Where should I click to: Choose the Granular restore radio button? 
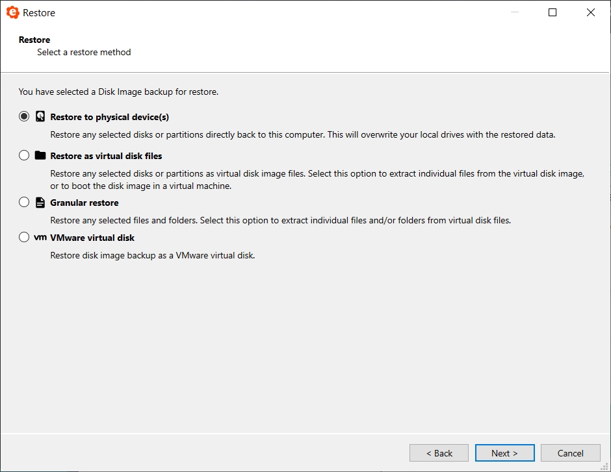24,202
